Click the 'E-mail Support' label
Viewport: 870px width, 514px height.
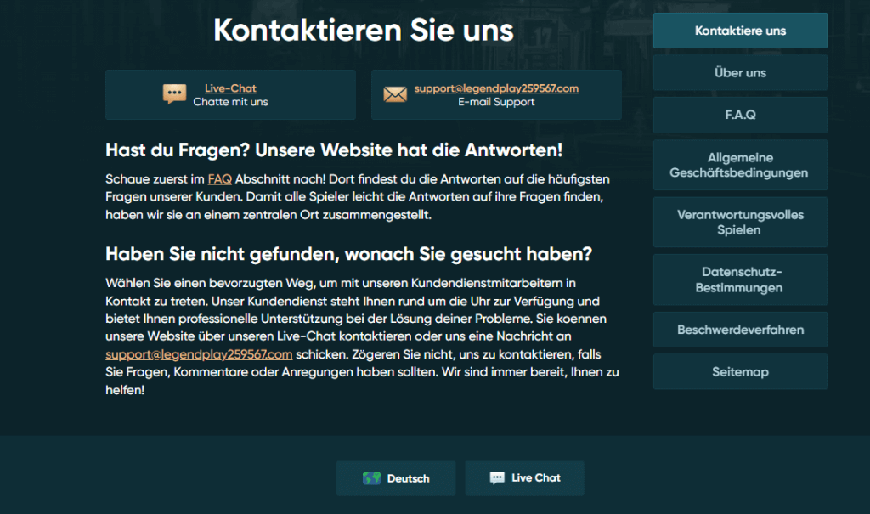coord(496,102)
